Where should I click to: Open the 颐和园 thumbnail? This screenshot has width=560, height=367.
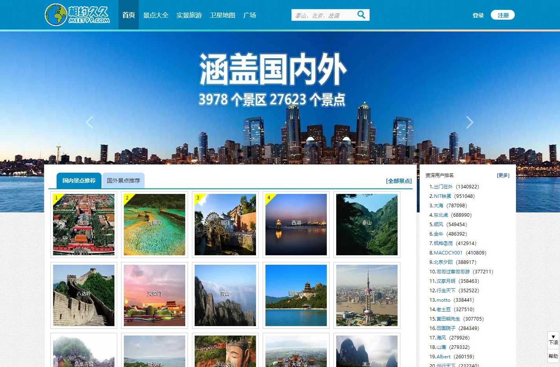tap(296, 295)
